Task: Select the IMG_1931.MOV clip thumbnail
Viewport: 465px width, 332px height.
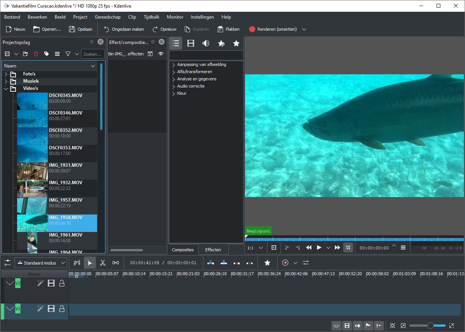Action: [x=32, y=171]
